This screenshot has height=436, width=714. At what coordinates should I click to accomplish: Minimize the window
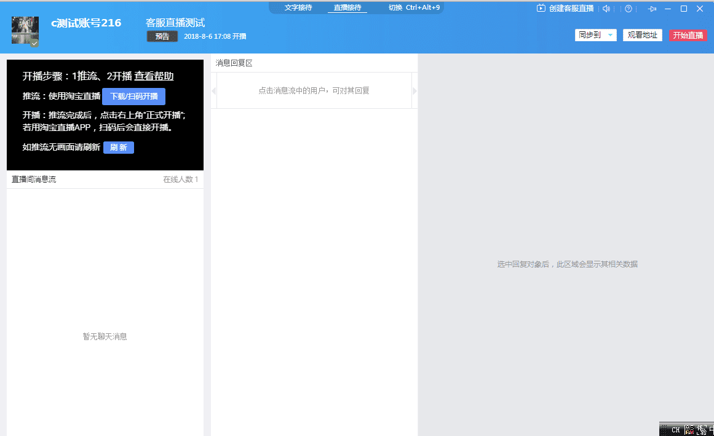click(x=667, y=9)
